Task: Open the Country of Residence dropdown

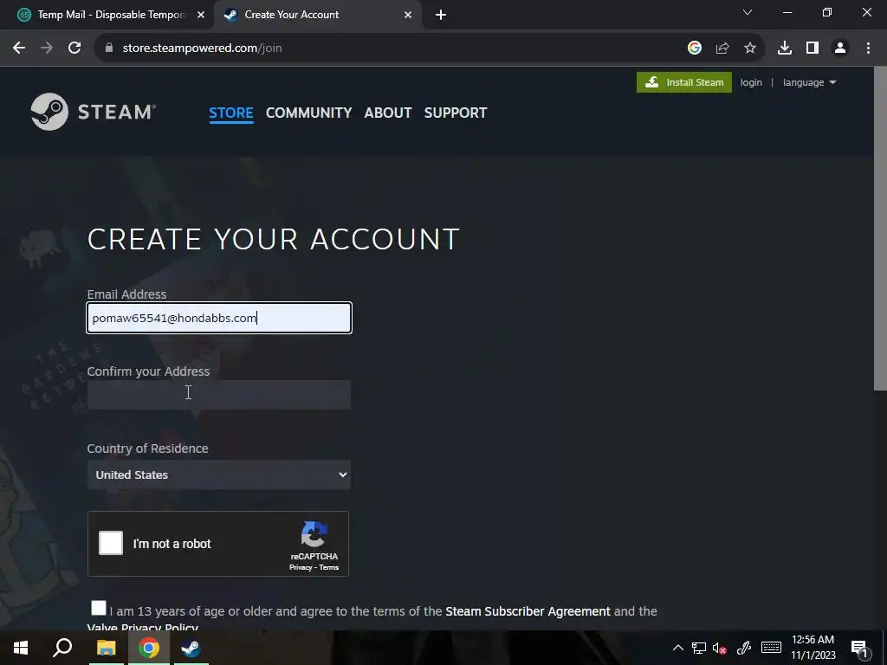Action: [x=219, y=475]
